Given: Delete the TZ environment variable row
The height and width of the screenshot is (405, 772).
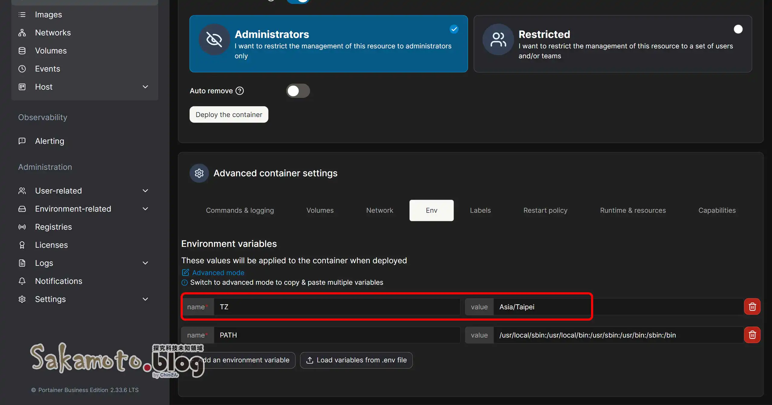Looking at the screenshot, I should pos(752,307).
